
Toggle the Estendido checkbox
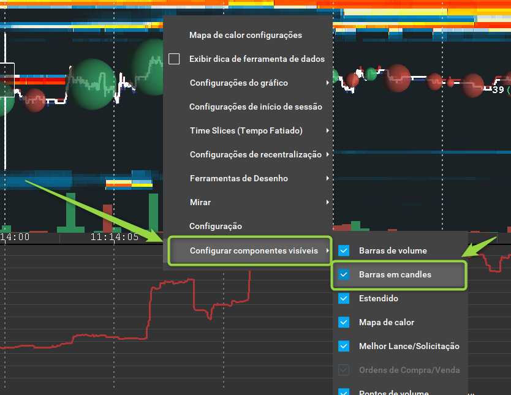pyautogui.click(x=344, y=298)
